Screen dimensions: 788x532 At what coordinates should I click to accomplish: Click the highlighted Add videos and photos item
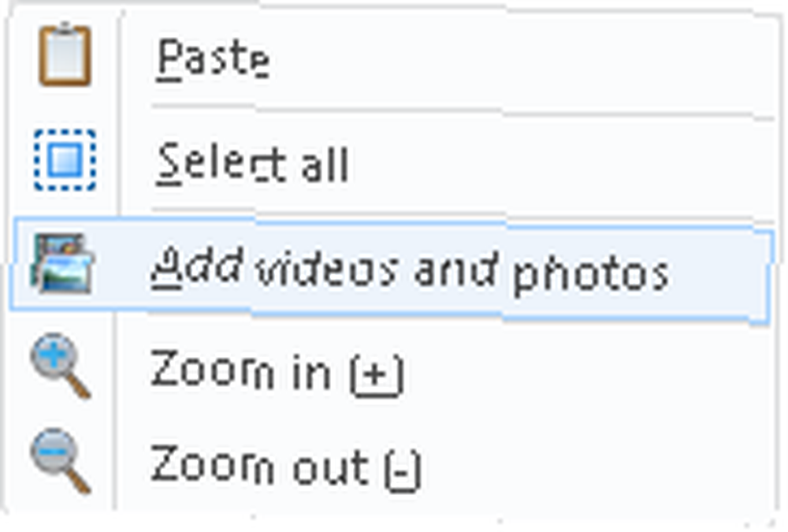pos(389,270)
